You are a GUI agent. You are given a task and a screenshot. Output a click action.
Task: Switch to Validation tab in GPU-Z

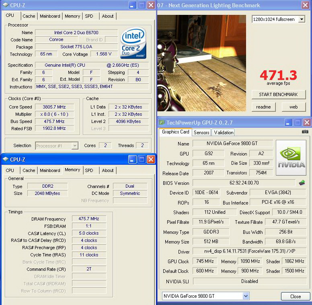tap(224, 133)
